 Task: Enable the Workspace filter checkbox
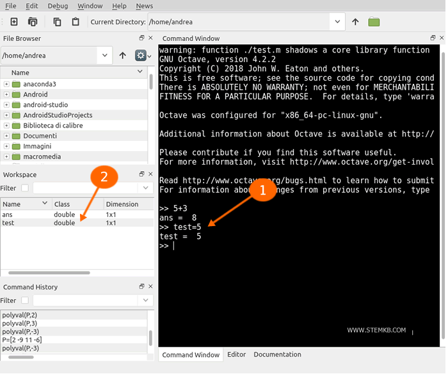click(x=25, y=188)
